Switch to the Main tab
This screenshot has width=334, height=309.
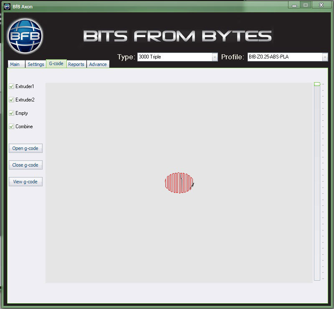16,64
